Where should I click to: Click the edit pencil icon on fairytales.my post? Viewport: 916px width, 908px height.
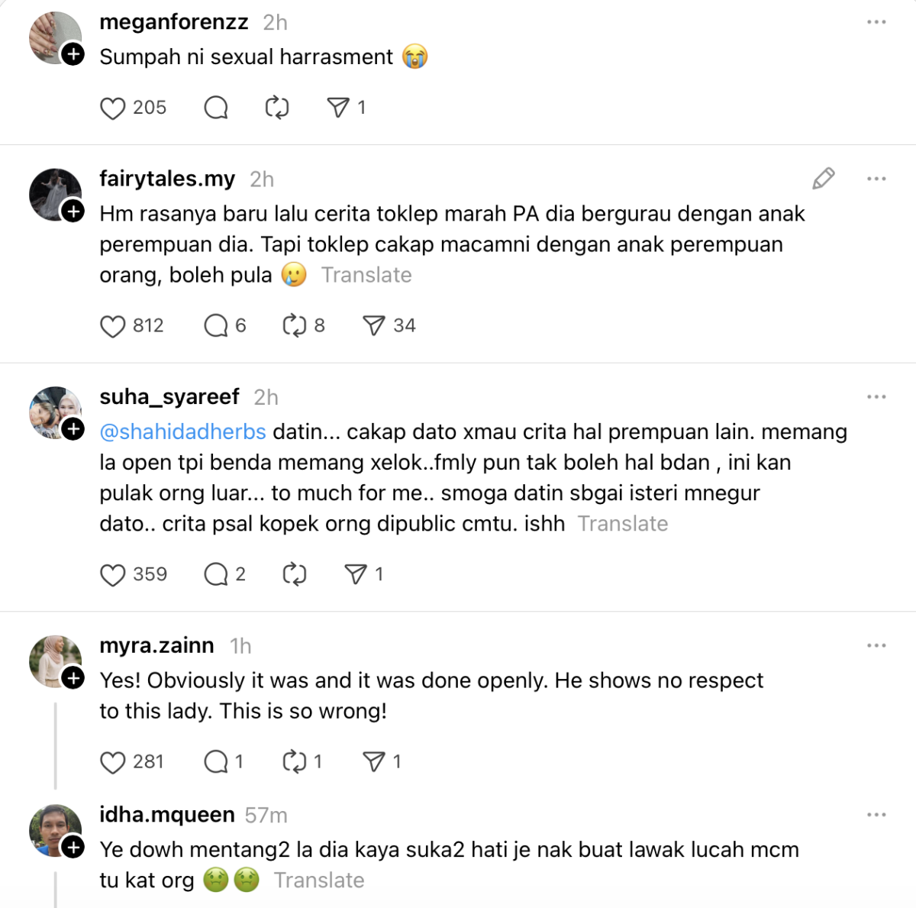point(824,179)
